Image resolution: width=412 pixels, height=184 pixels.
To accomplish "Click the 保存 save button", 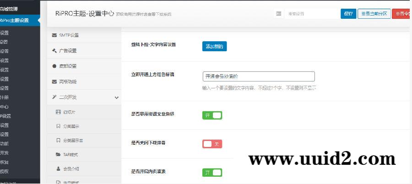I will 348,14.
